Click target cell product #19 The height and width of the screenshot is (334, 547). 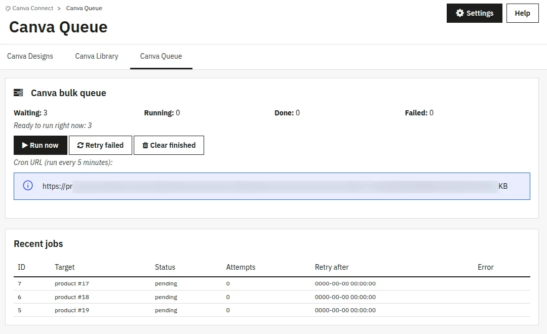point(72,310)
